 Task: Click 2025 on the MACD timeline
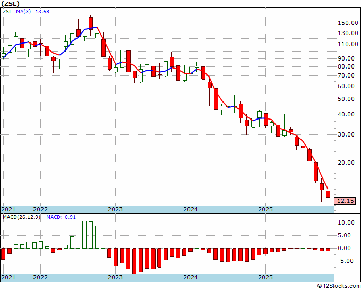[265, 277]
